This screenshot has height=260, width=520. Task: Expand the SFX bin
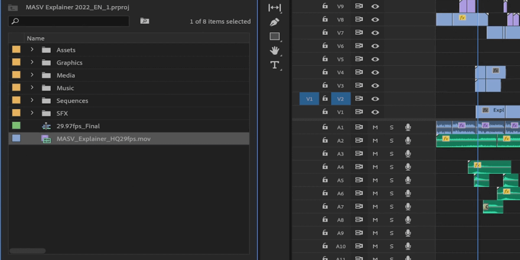[x=32, y=113]
